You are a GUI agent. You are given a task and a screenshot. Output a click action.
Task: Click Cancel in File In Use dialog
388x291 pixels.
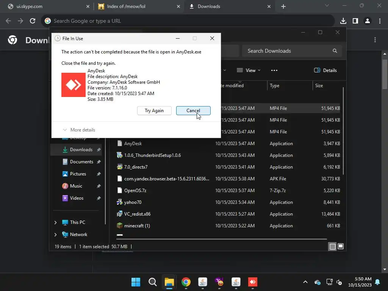[193, 111]
